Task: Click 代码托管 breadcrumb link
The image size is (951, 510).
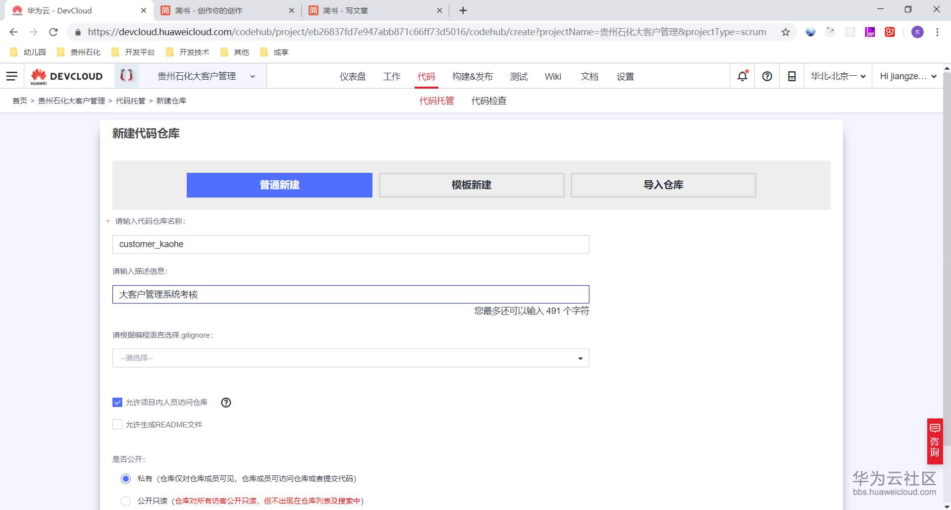Action: (x=131, y=101)
